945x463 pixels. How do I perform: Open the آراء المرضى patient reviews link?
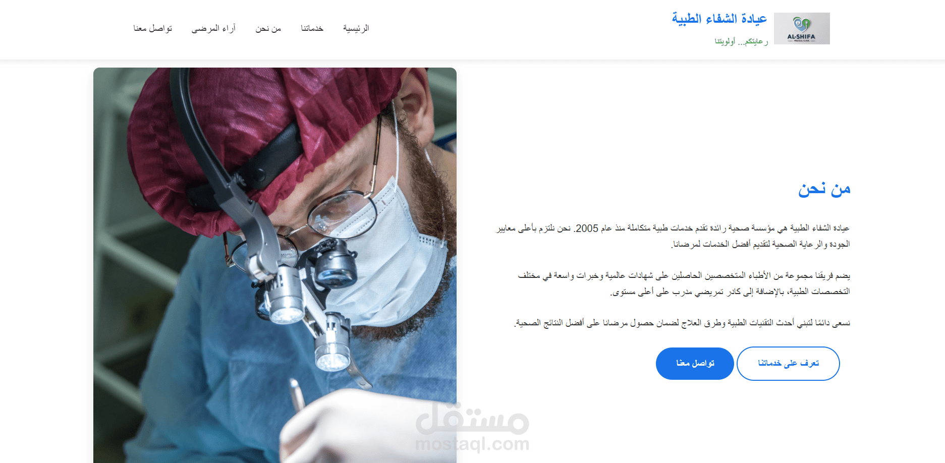(x=213, y=28)
